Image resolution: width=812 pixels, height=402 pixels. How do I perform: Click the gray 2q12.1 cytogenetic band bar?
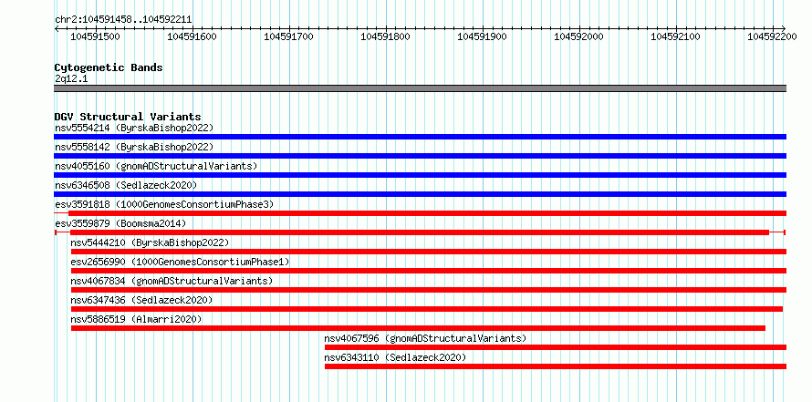coord(420,88)
